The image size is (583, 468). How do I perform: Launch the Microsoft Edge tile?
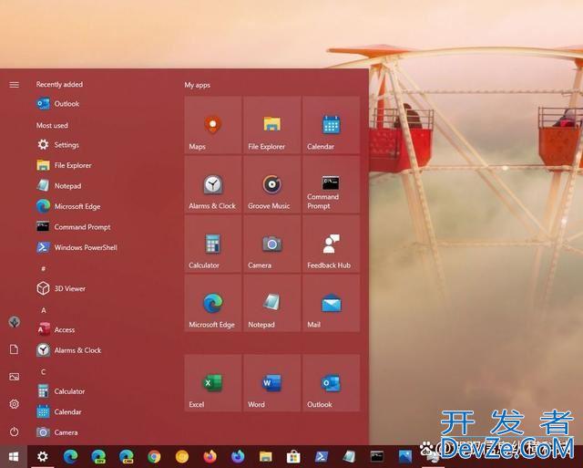(212, 303)
